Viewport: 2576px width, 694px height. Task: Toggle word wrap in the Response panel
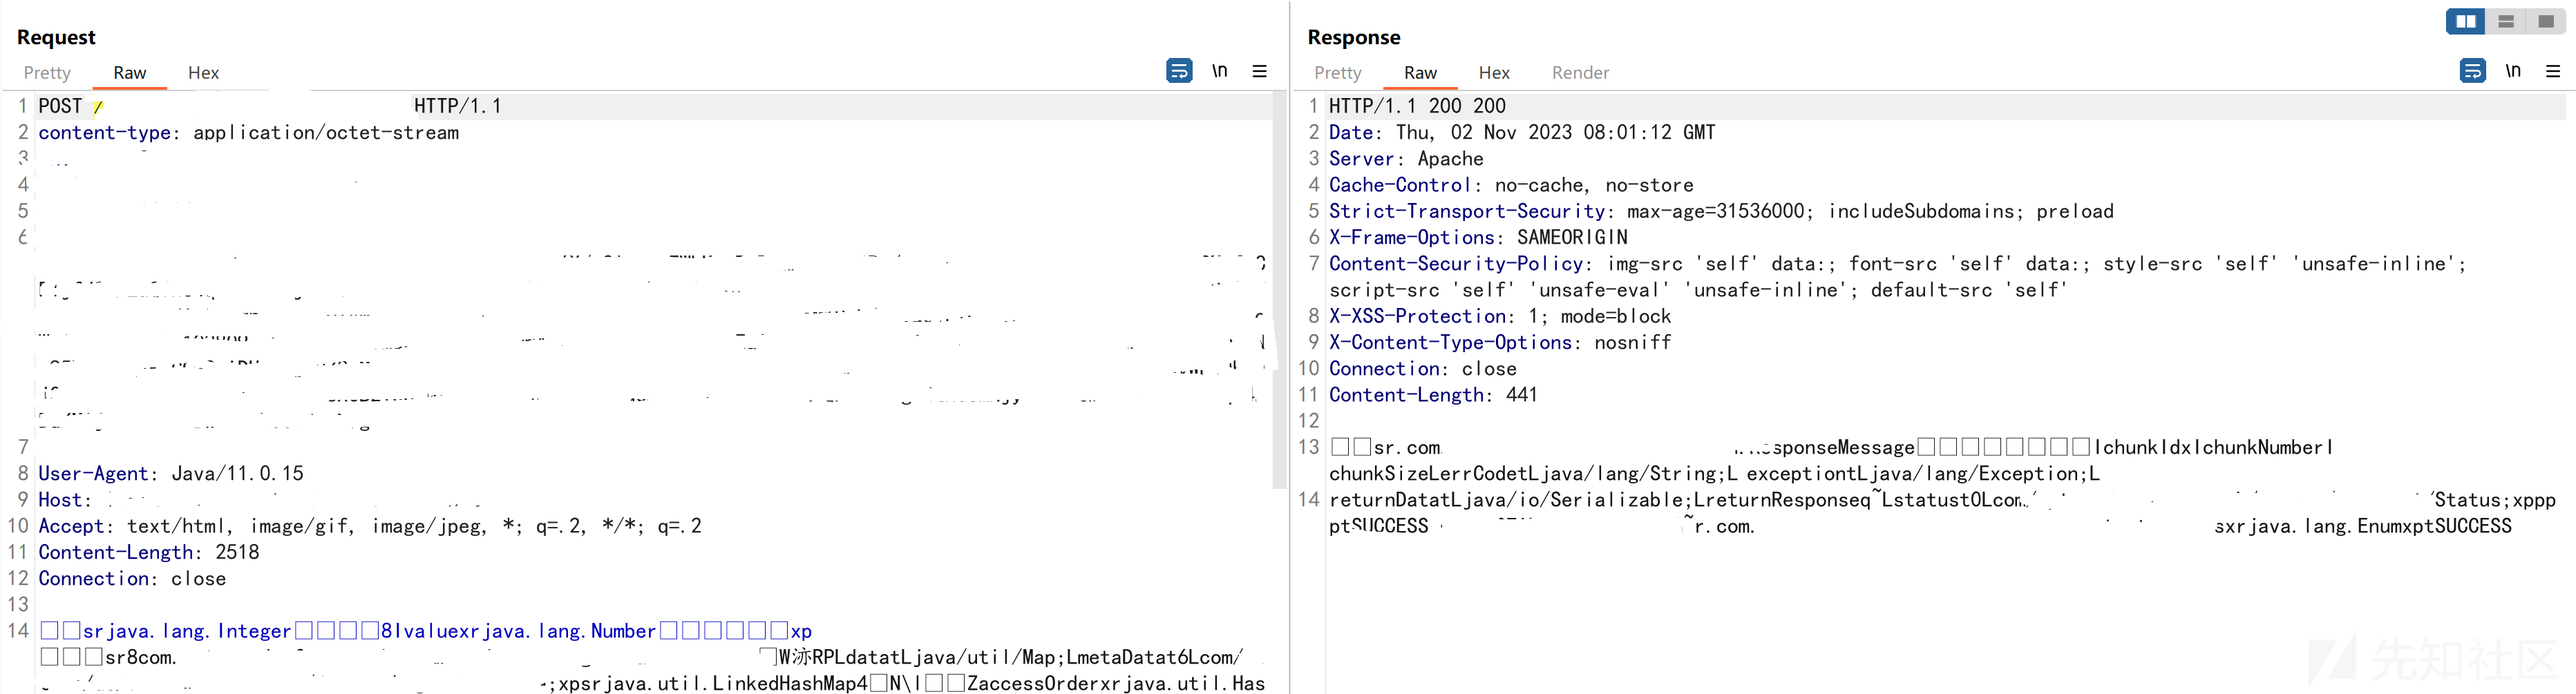(2472, 71)
